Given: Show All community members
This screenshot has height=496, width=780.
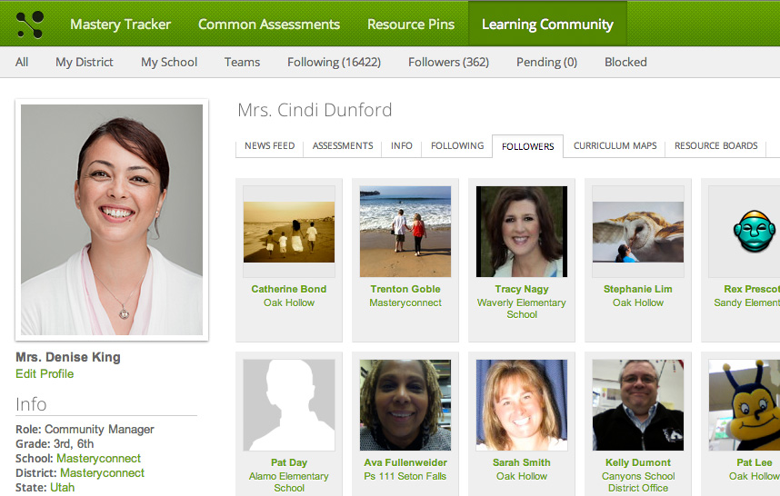Looking at the screenshot, I should (22, 62).
